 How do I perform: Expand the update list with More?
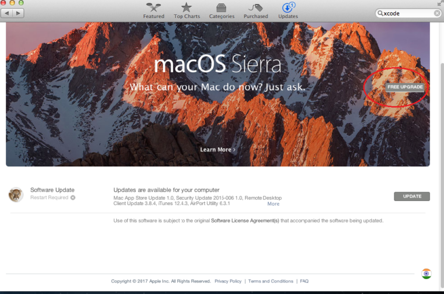(273, 204)
